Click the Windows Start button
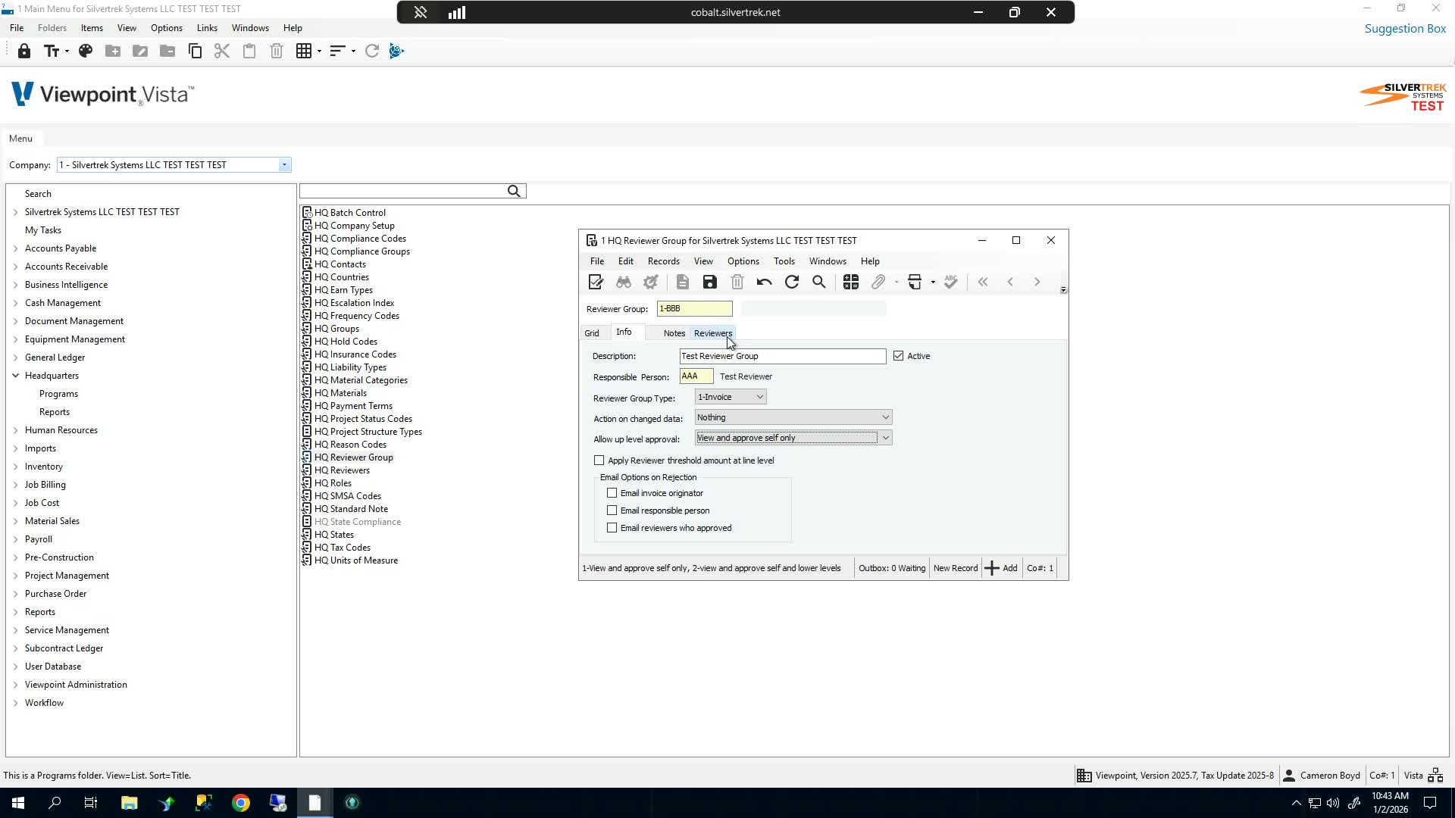Image resolution: width=1455 pixels, height=818 pixels. pyautogui.click(x=18, y=803)
